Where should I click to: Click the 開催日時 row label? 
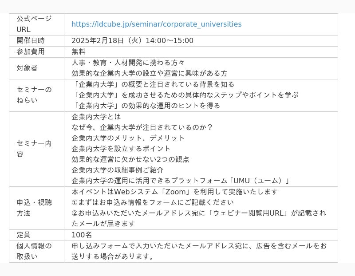[31, 41]
